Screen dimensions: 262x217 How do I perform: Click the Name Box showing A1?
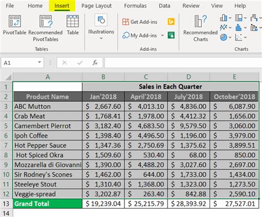pos(23,63)
